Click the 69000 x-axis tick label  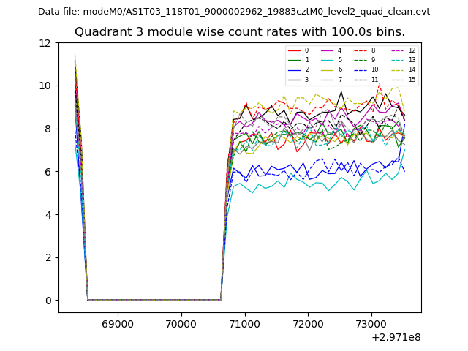coord(117,323)
